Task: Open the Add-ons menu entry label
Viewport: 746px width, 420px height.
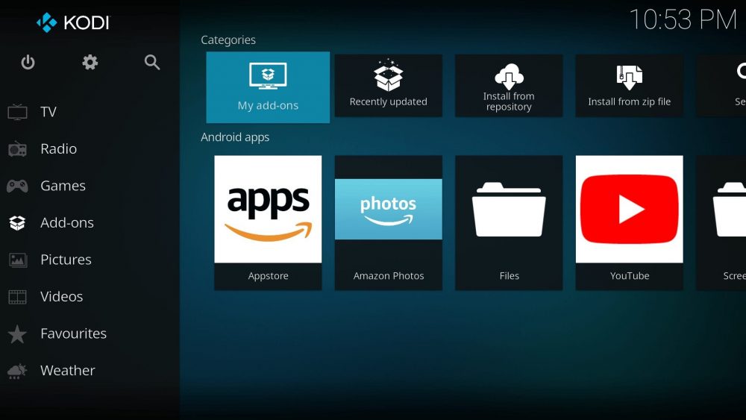Action: point(67,222)
